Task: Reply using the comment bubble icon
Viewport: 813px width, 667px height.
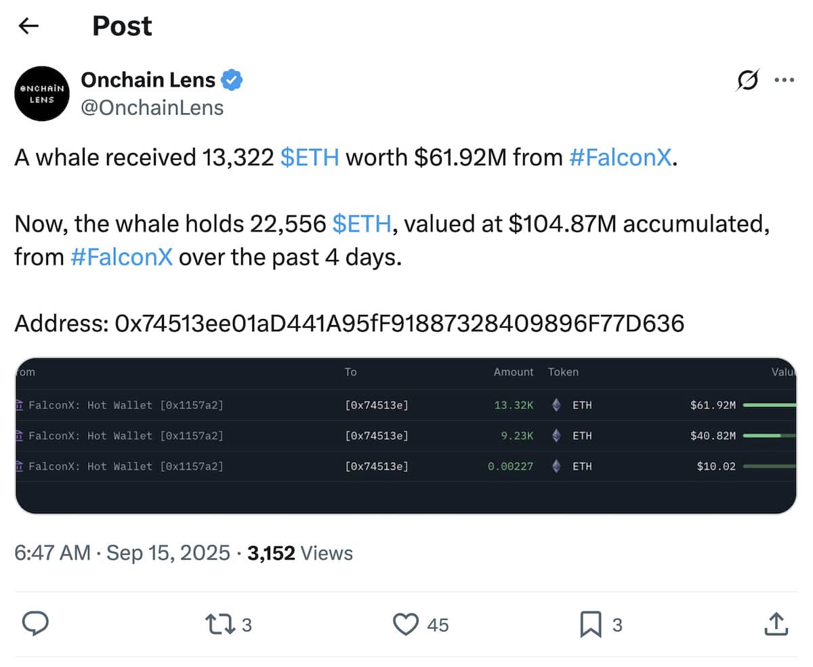Action: tap(35, 624)
